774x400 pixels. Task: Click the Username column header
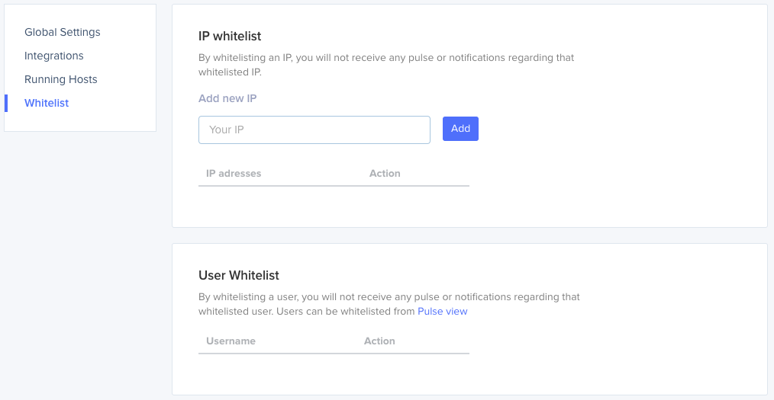(x=231, y=341)
